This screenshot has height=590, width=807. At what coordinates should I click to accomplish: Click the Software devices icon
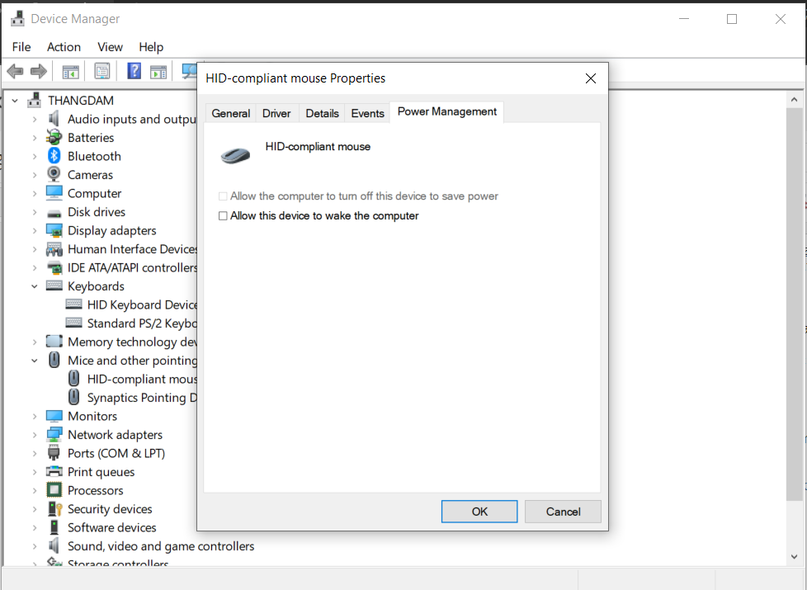[54, 527]
